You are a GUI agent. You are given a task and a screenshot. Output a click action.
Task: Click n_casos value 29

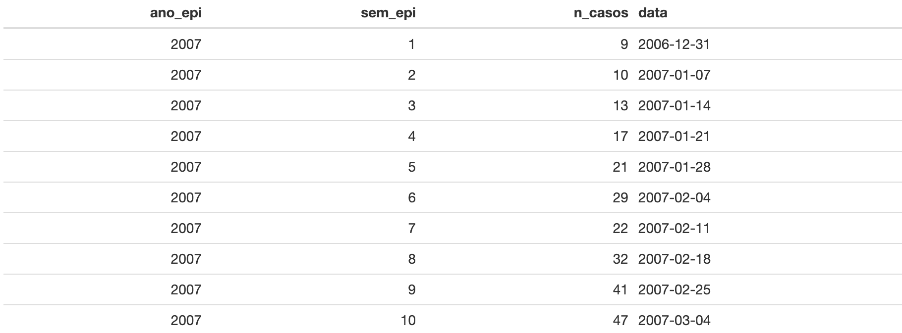pos(620,198)
